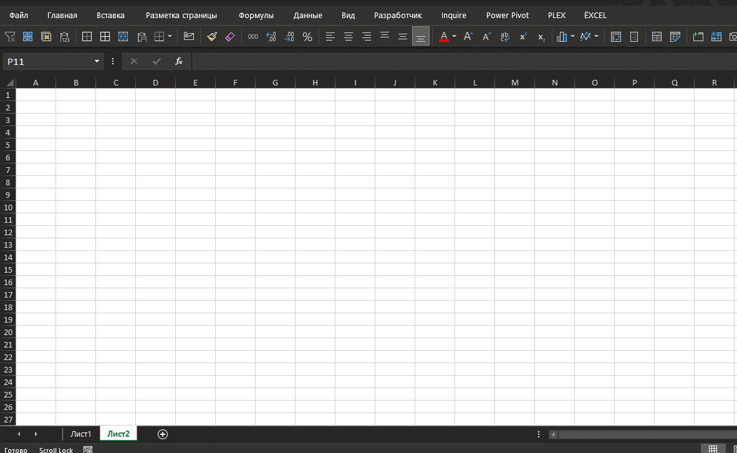Apply percent style format
737x453 pixels.
(x=307, y=37)
